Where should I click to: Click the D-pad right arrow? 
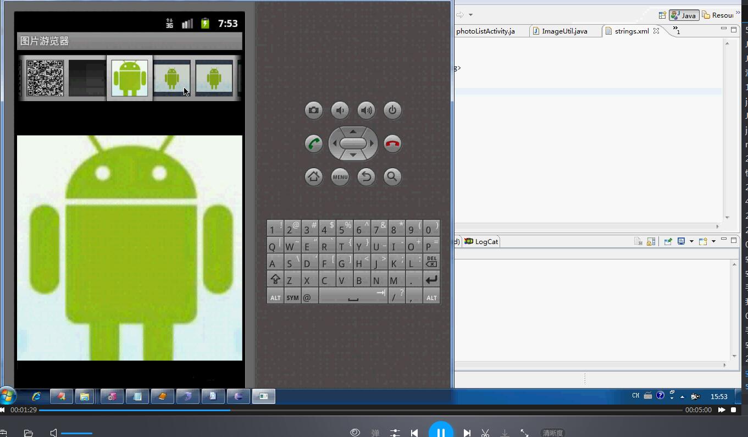point(372,143)
